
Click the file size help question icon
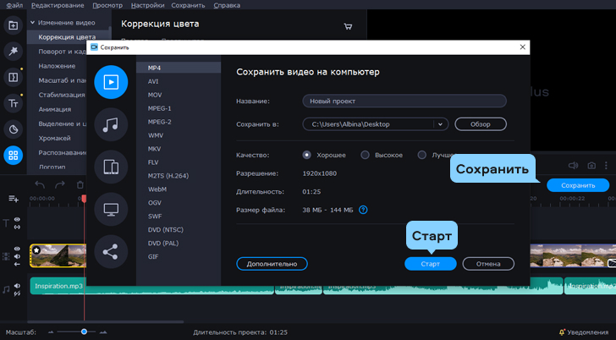(x=363, y=210)
